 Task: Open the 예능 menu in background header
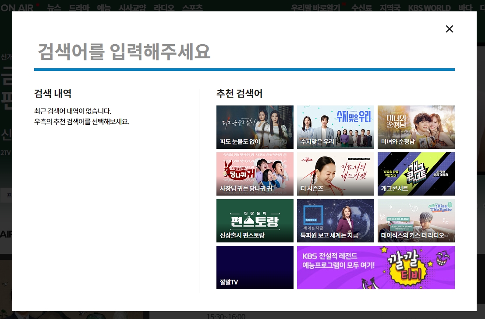point(104,7)
